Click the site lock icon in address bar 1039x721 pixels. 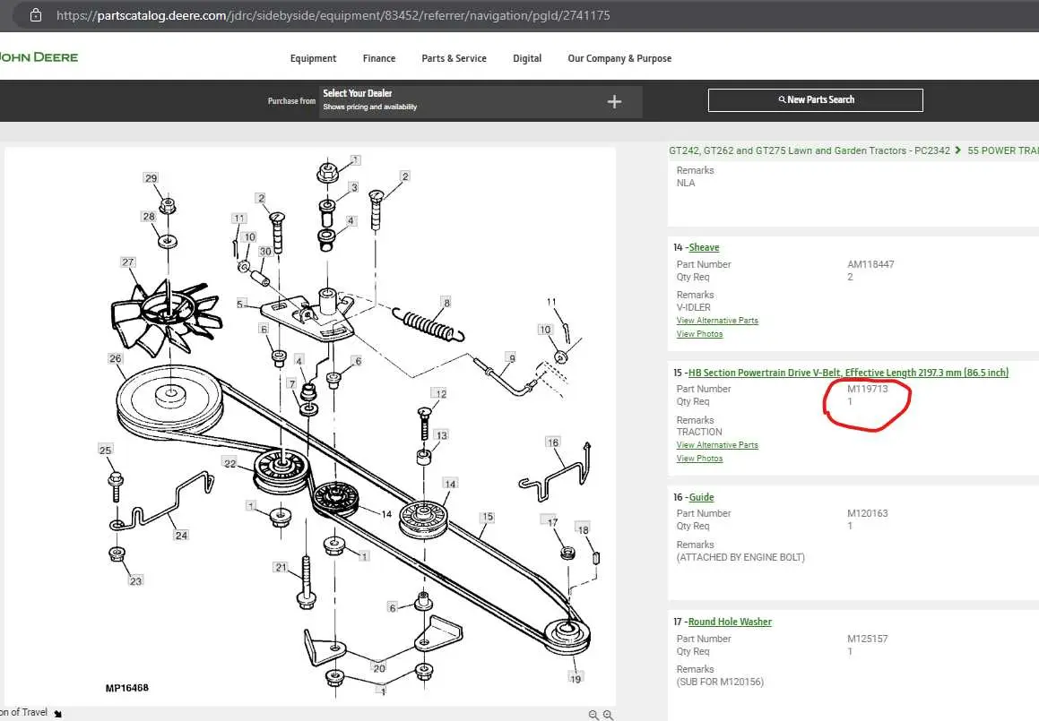36,14
